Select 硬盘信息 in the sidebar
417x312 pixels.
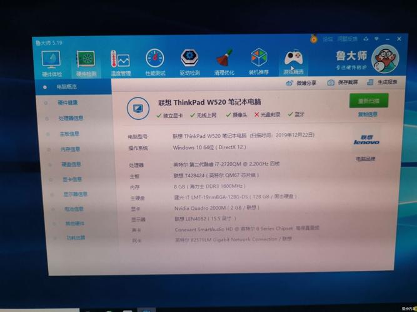tap(71, 165)
